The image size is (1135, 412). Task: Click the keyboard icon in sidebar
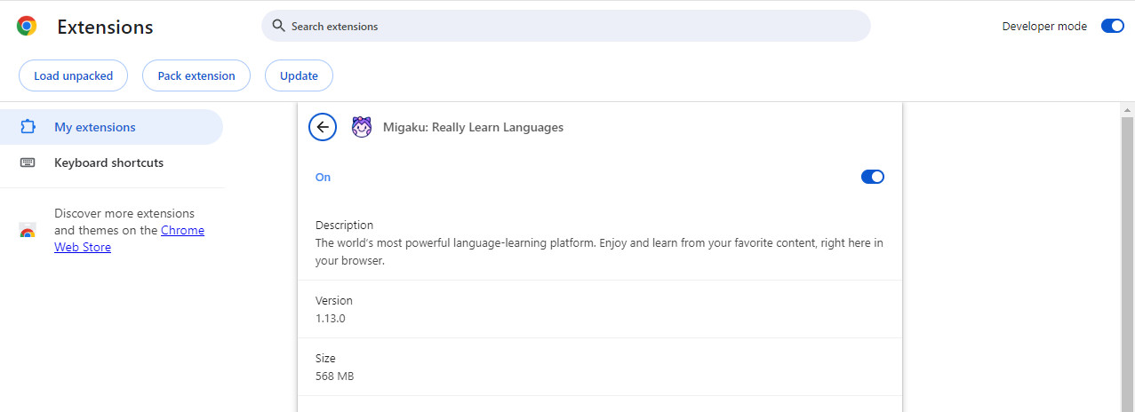point(28,162)
